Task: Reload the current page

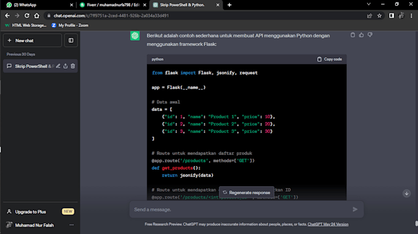Action: (x=27, y=16)
